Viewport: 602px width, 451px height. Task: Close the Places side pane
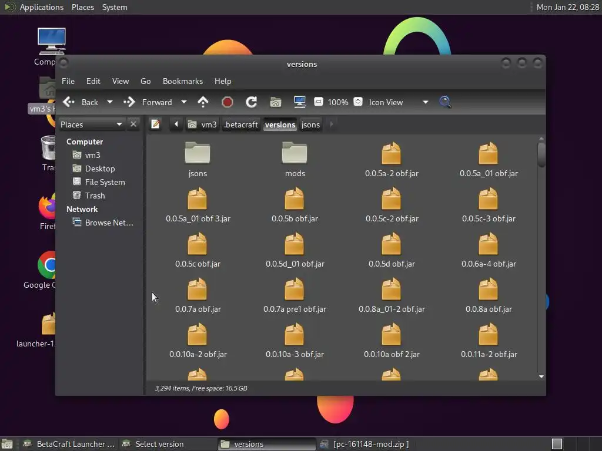[133, 124]
